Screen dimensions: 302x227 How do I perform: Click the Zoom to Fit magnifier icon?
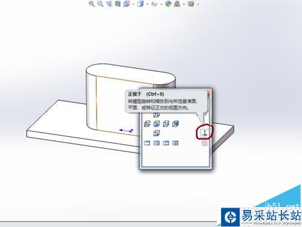tap(92, 4)
